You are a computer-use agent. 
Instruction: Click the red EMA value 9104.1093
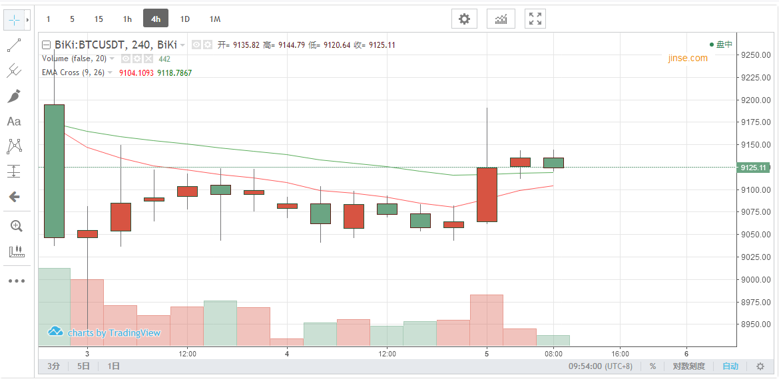point(136,72)
